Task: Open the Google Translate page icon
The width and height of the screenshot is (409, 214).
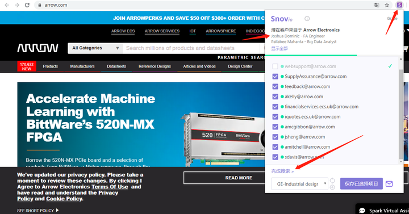Action: pyautogui.click(x=377, y=5)
